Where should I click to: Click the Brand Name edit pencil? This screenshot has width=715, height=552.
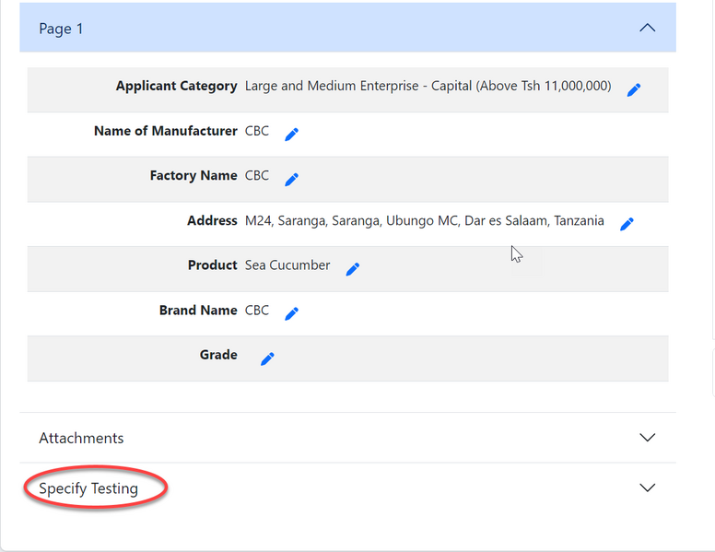tap(291, 313)
